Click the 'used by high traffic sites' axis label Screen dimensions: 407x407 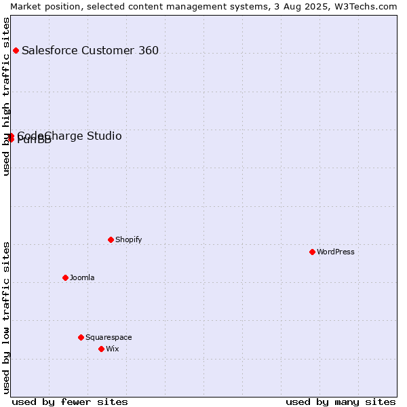[x=6, y=96]
